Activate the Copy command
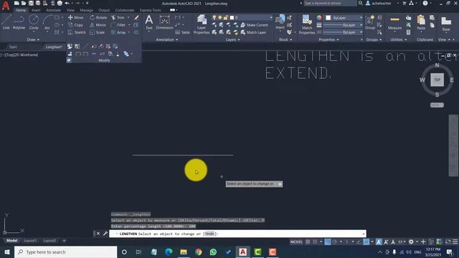This screenshot has width=459, height=258. (76, 25)
